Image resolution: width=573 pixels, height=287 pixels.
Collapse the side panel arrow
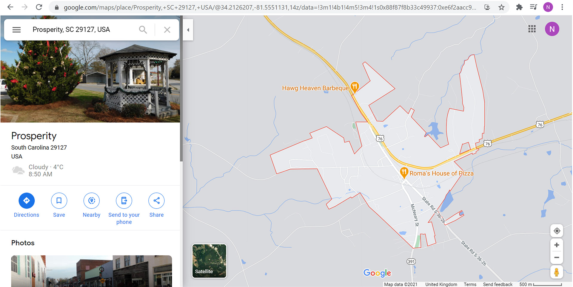point(188,30)
